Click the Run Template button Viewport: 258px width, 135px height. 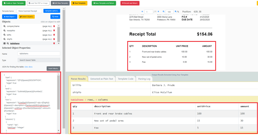click(x=79, y=3)
